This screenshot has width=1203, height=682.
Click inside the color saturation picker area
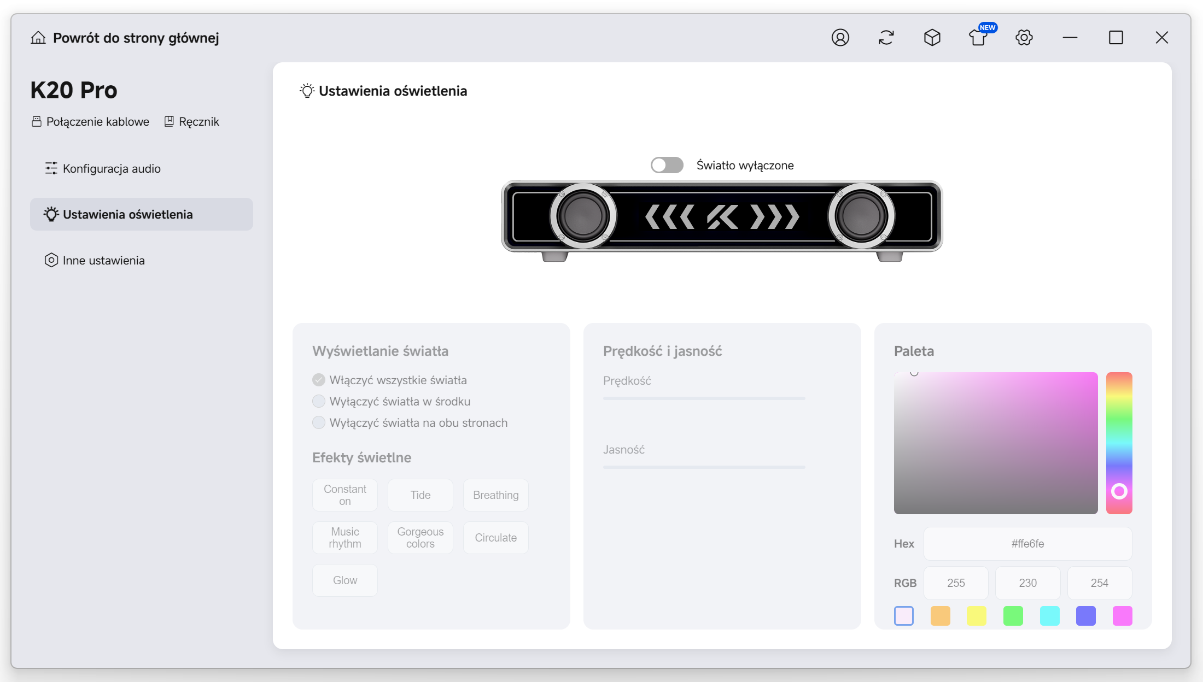[x=996, y=443]
